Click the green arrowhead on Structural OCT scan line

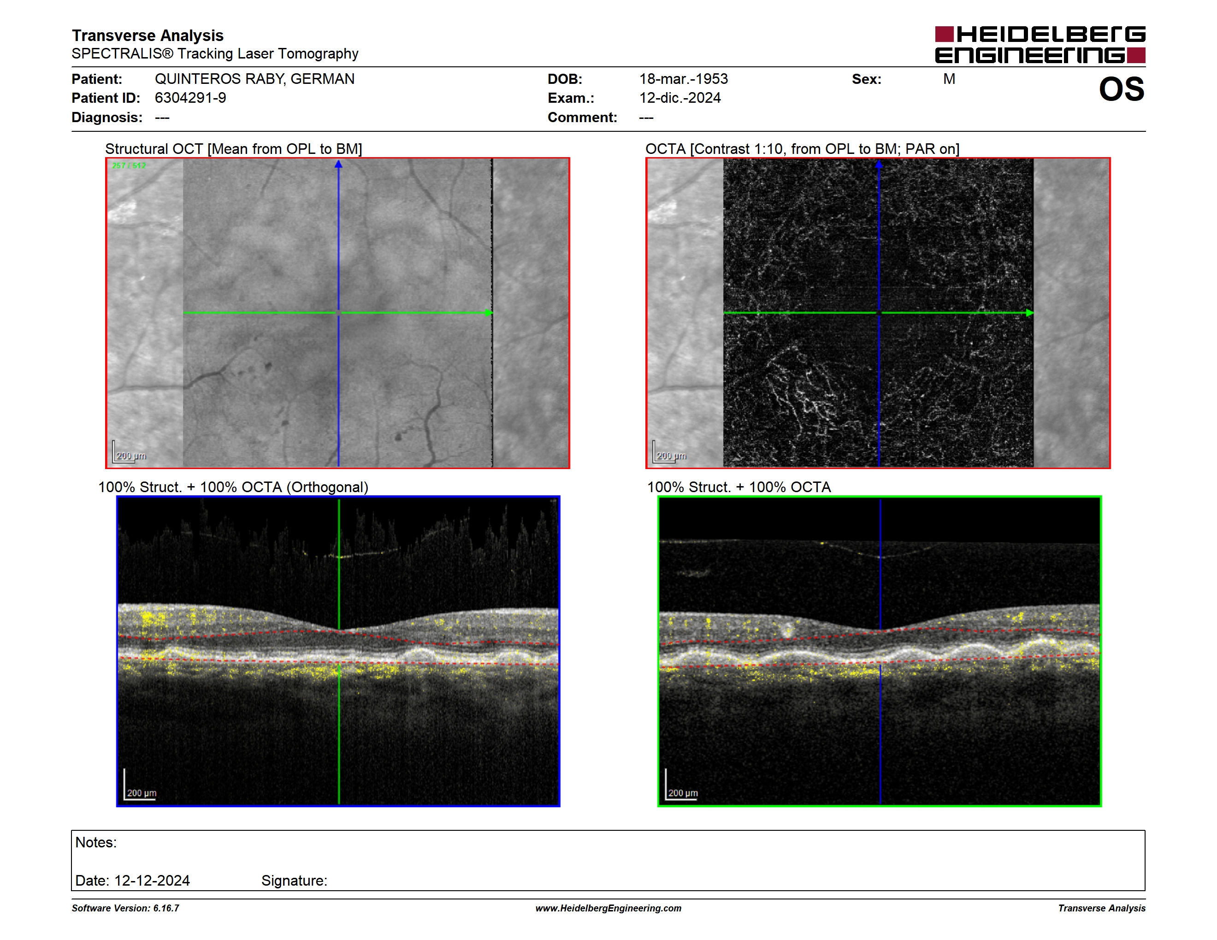pyautogui.click(x=489, y=313)
